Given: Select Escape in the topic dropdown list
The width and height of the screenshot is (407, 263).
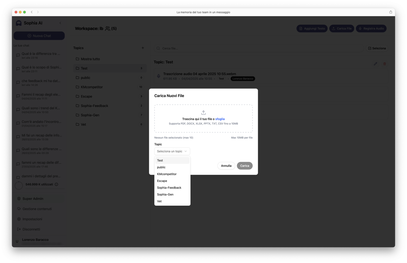Looking at the screenshot, I should coord(172,181).
